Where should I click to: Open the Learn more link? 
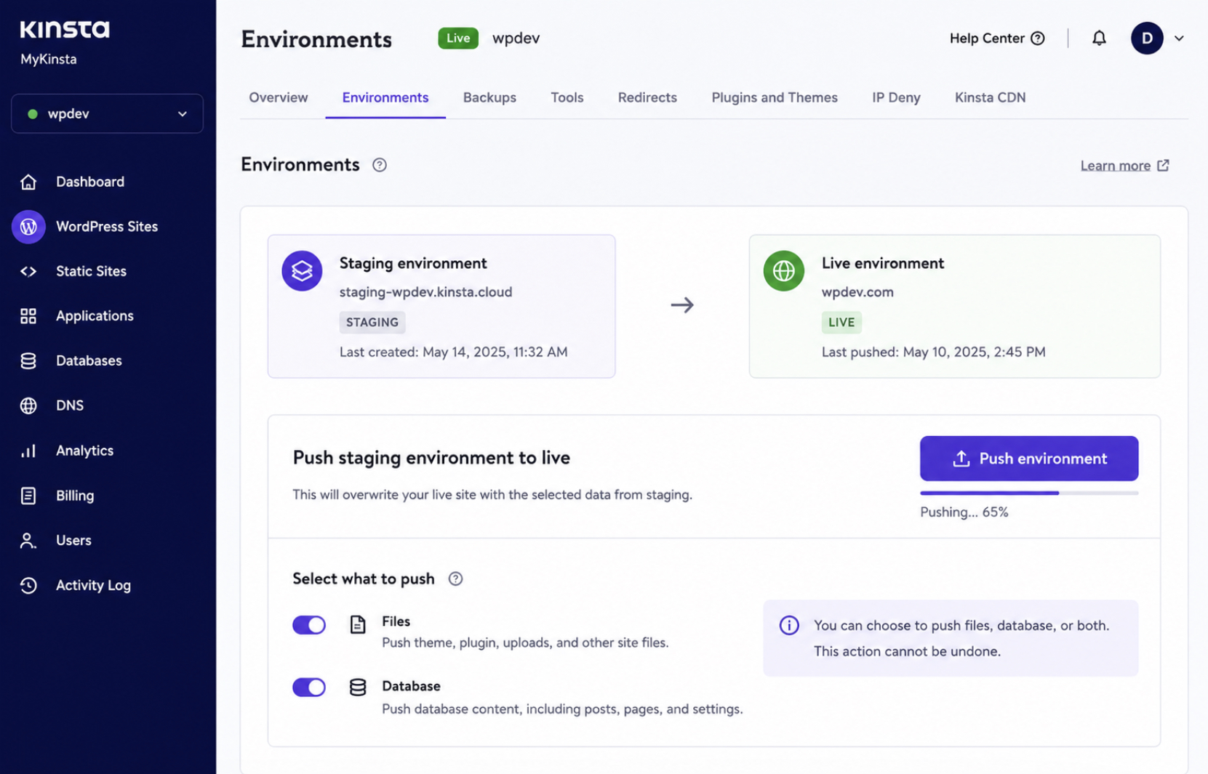[x=1116, y=166]
